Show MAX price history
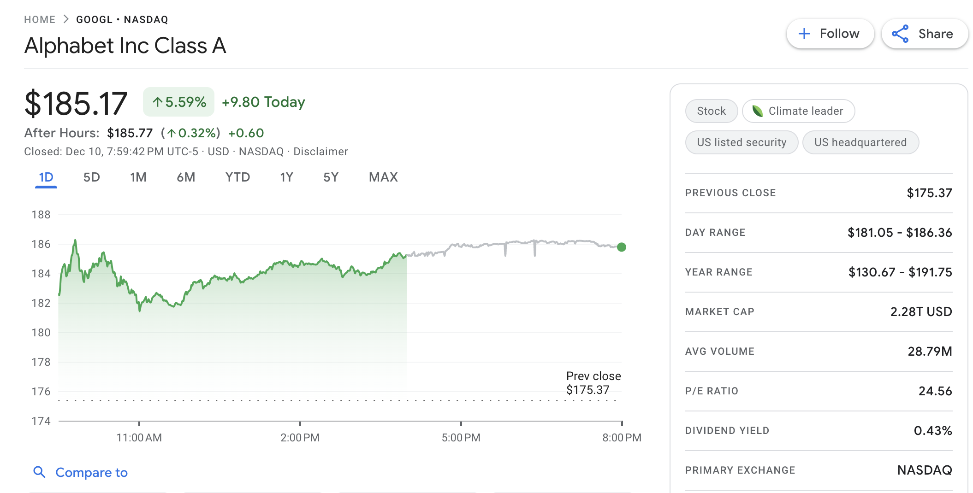This screenshot has width=973, height=493. (383, 177)
